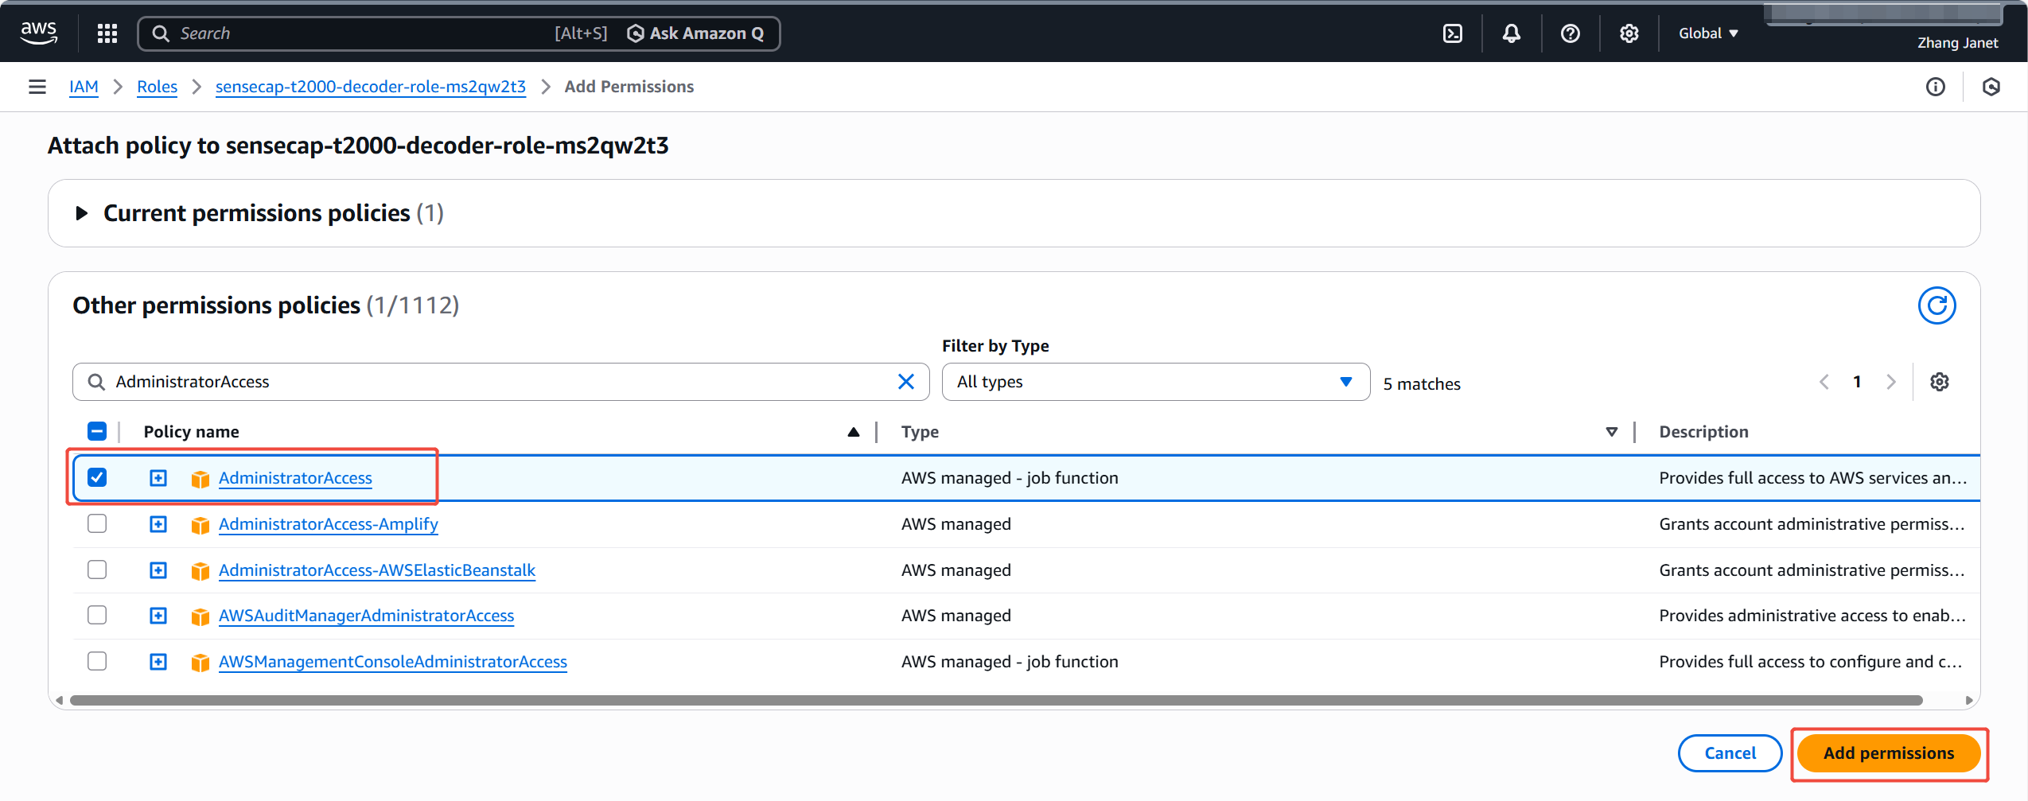This screenshot has width=2028, height=801.
Task: Open table preferences gear icon
Action: 1939,382
